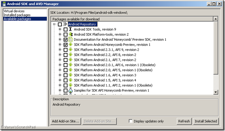Check Samples for SDK API Honeycomb Preview
225x131 pixels.
click(x=65, y=91)
